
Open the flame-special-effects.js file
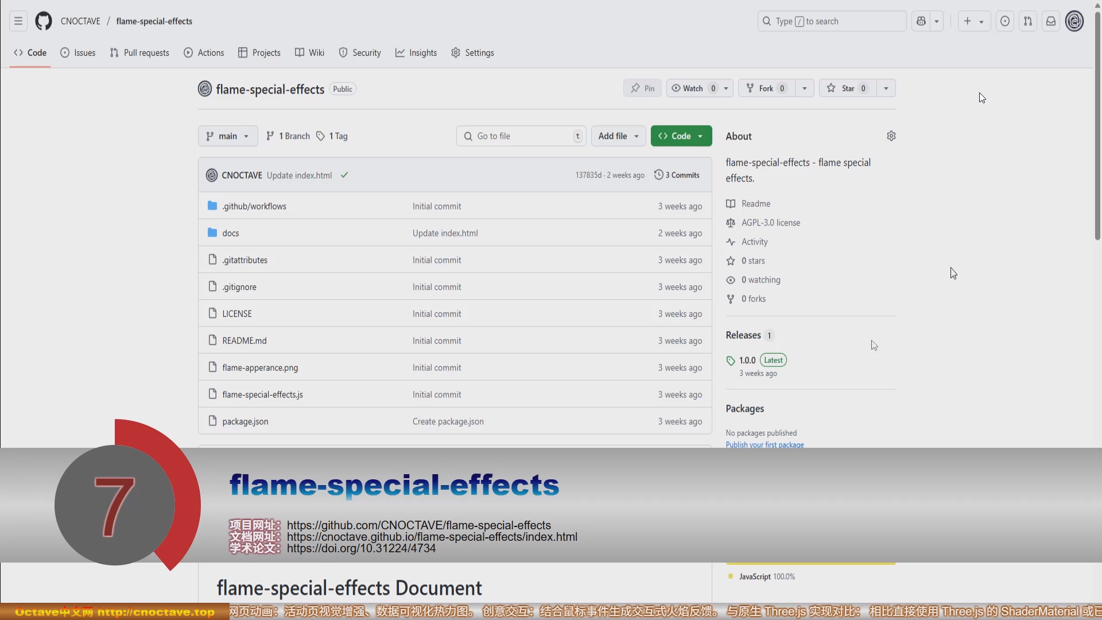pos(262,395)
